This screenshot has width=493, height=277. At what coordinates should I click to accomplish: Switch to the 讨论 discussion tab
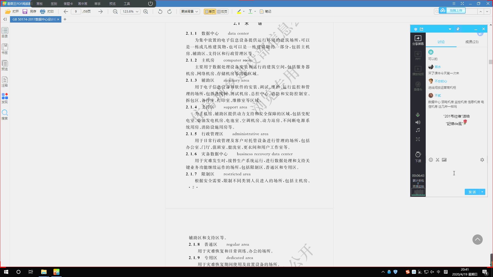[x=441, y=42]
